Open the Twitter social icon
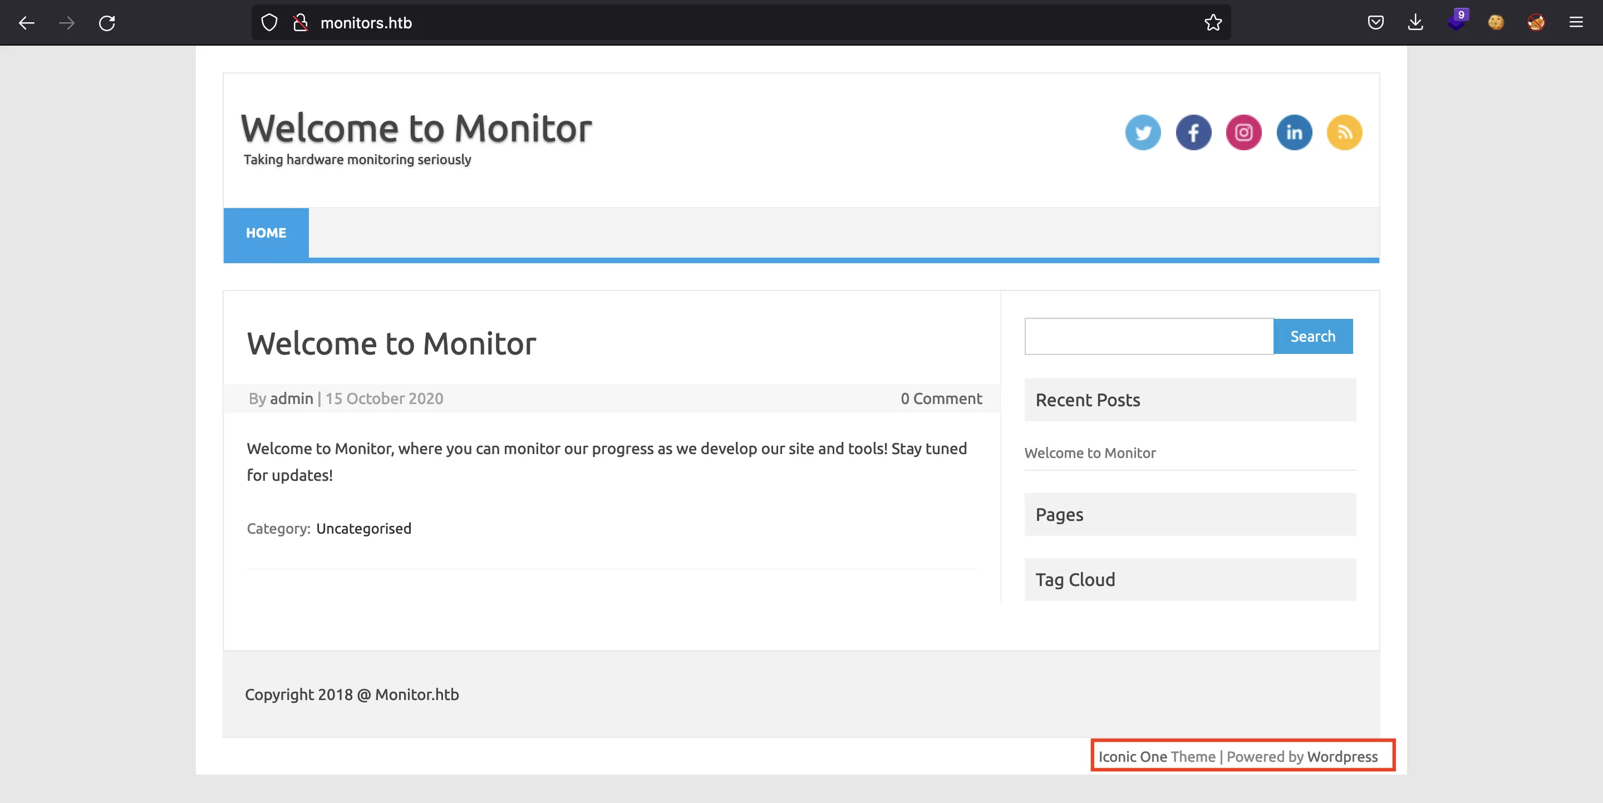 [x=1143, y=132]
